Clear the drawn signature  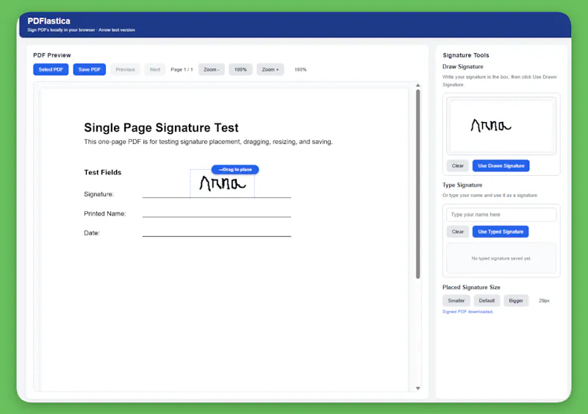click(x=457, y=165)
